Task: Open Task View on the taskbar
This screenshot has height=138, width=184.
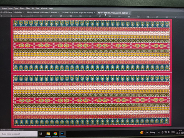Action: [x=41, y=134]
